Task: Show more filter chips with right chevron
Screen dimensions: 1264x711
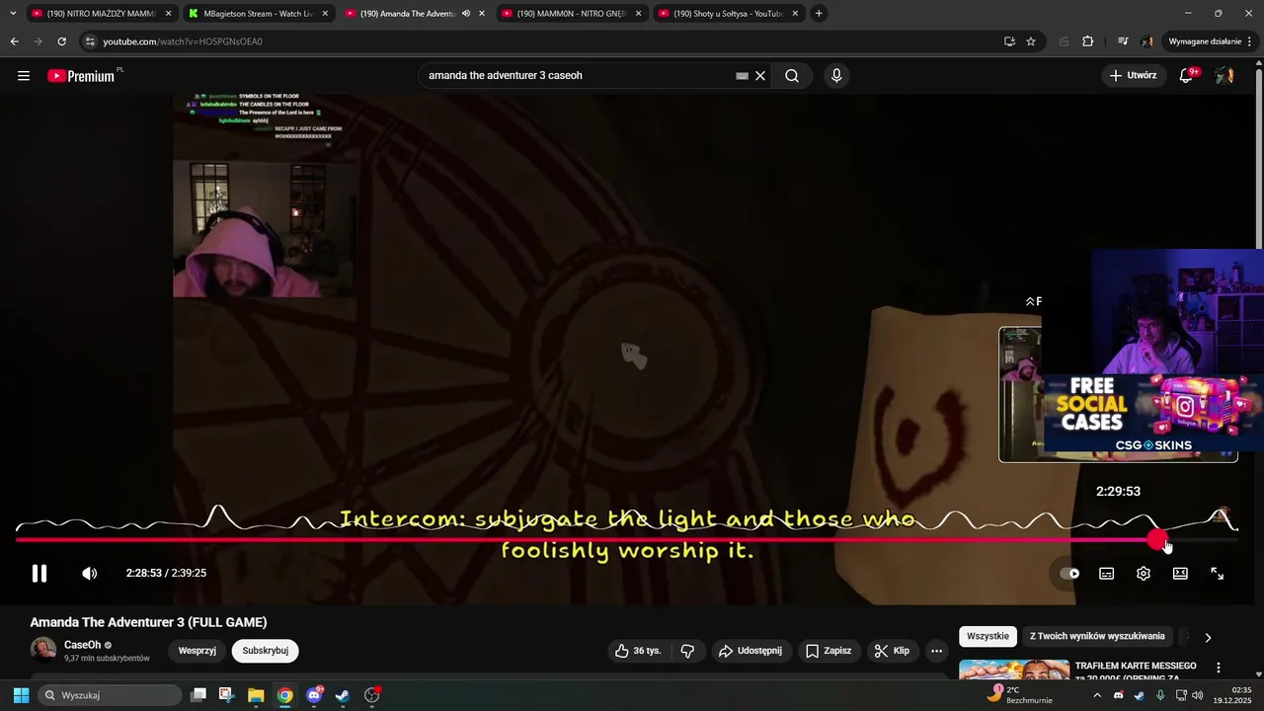Action: 1208,637
